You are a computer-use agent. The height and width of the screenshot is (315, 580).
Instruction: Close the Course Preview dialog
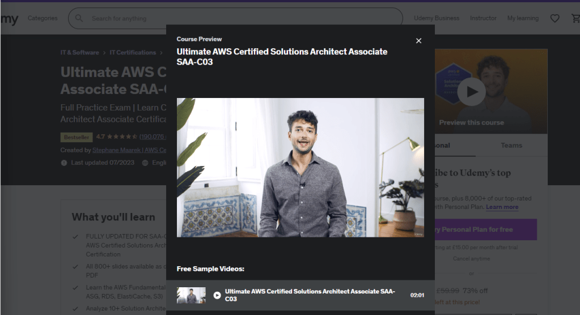[418, 41]
